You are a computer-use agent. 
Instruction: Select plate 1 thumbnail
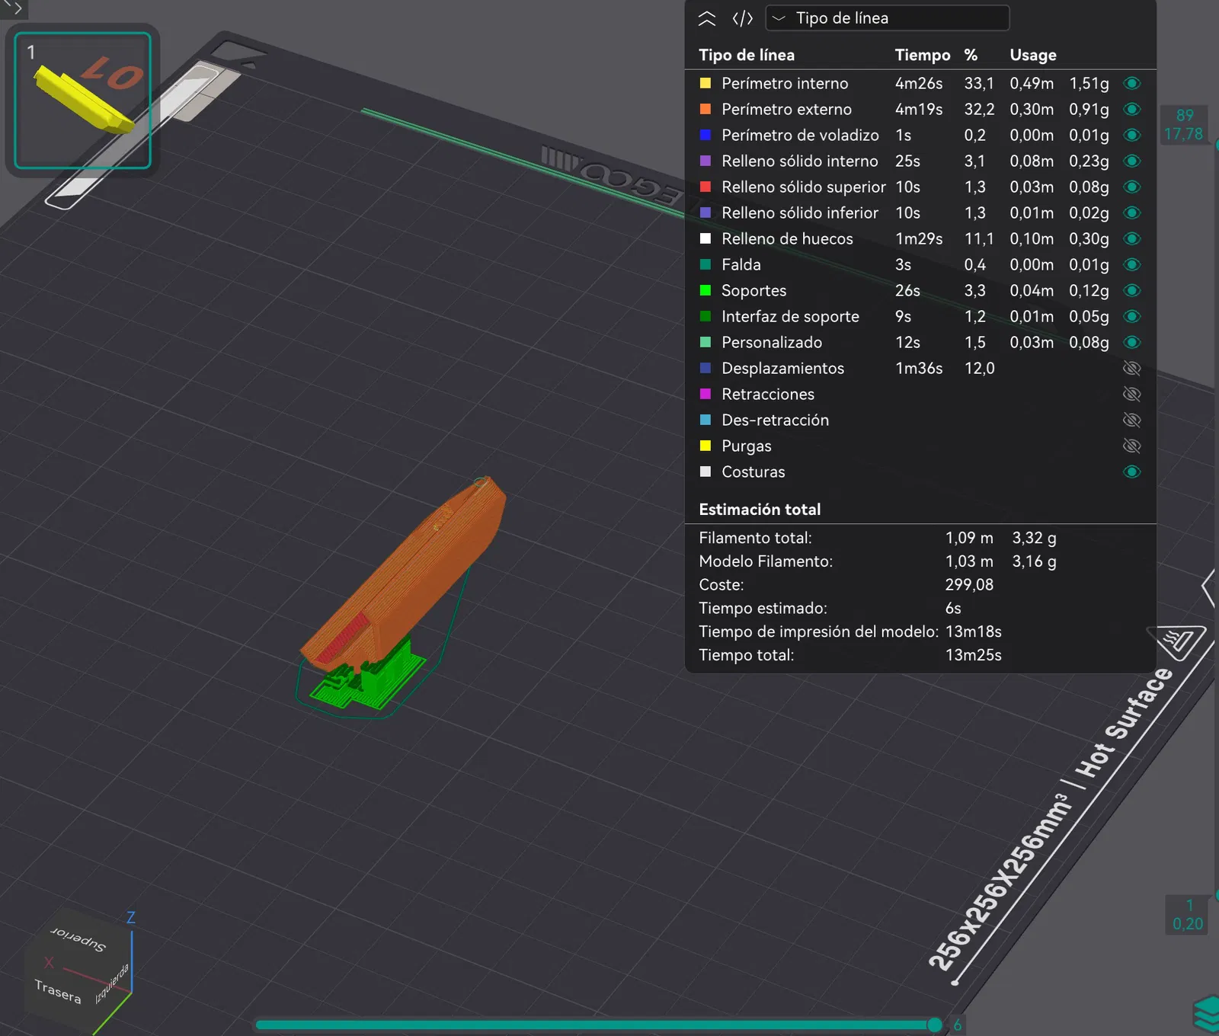83,101
